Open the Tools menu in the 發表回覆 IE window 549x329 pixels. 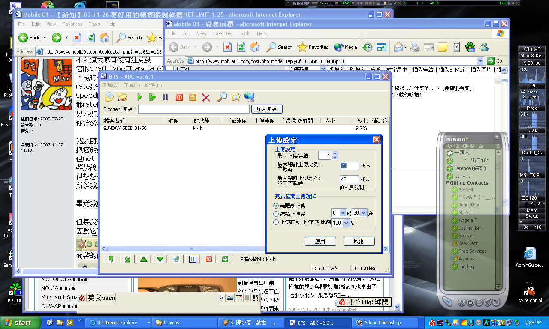pyautogui.click(x=245, y=33)
